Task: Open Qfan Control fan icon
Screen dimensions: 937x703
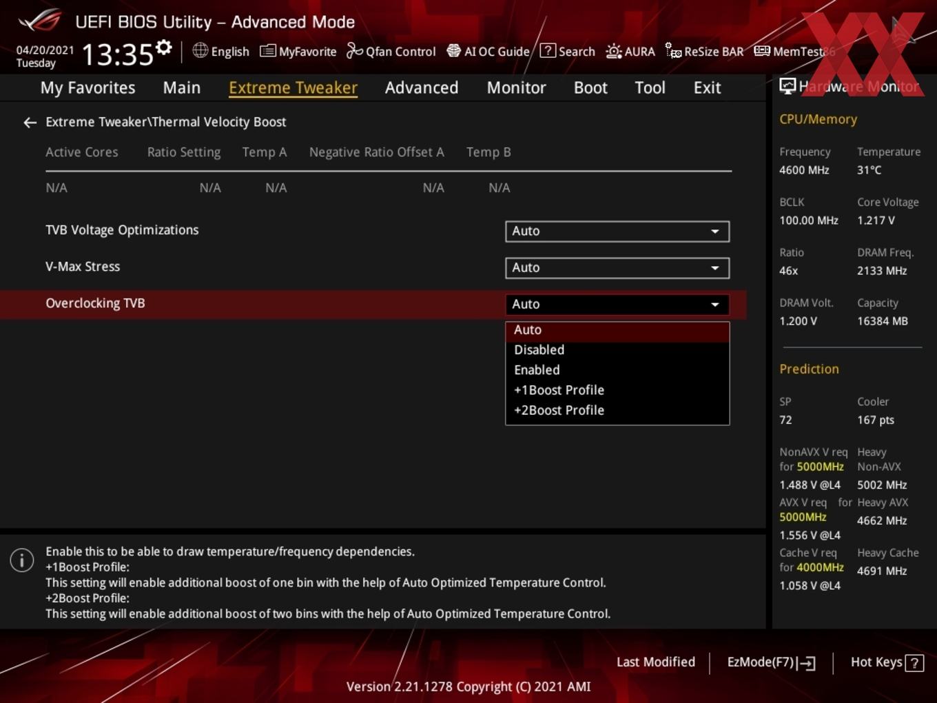Action: point(354,50)
